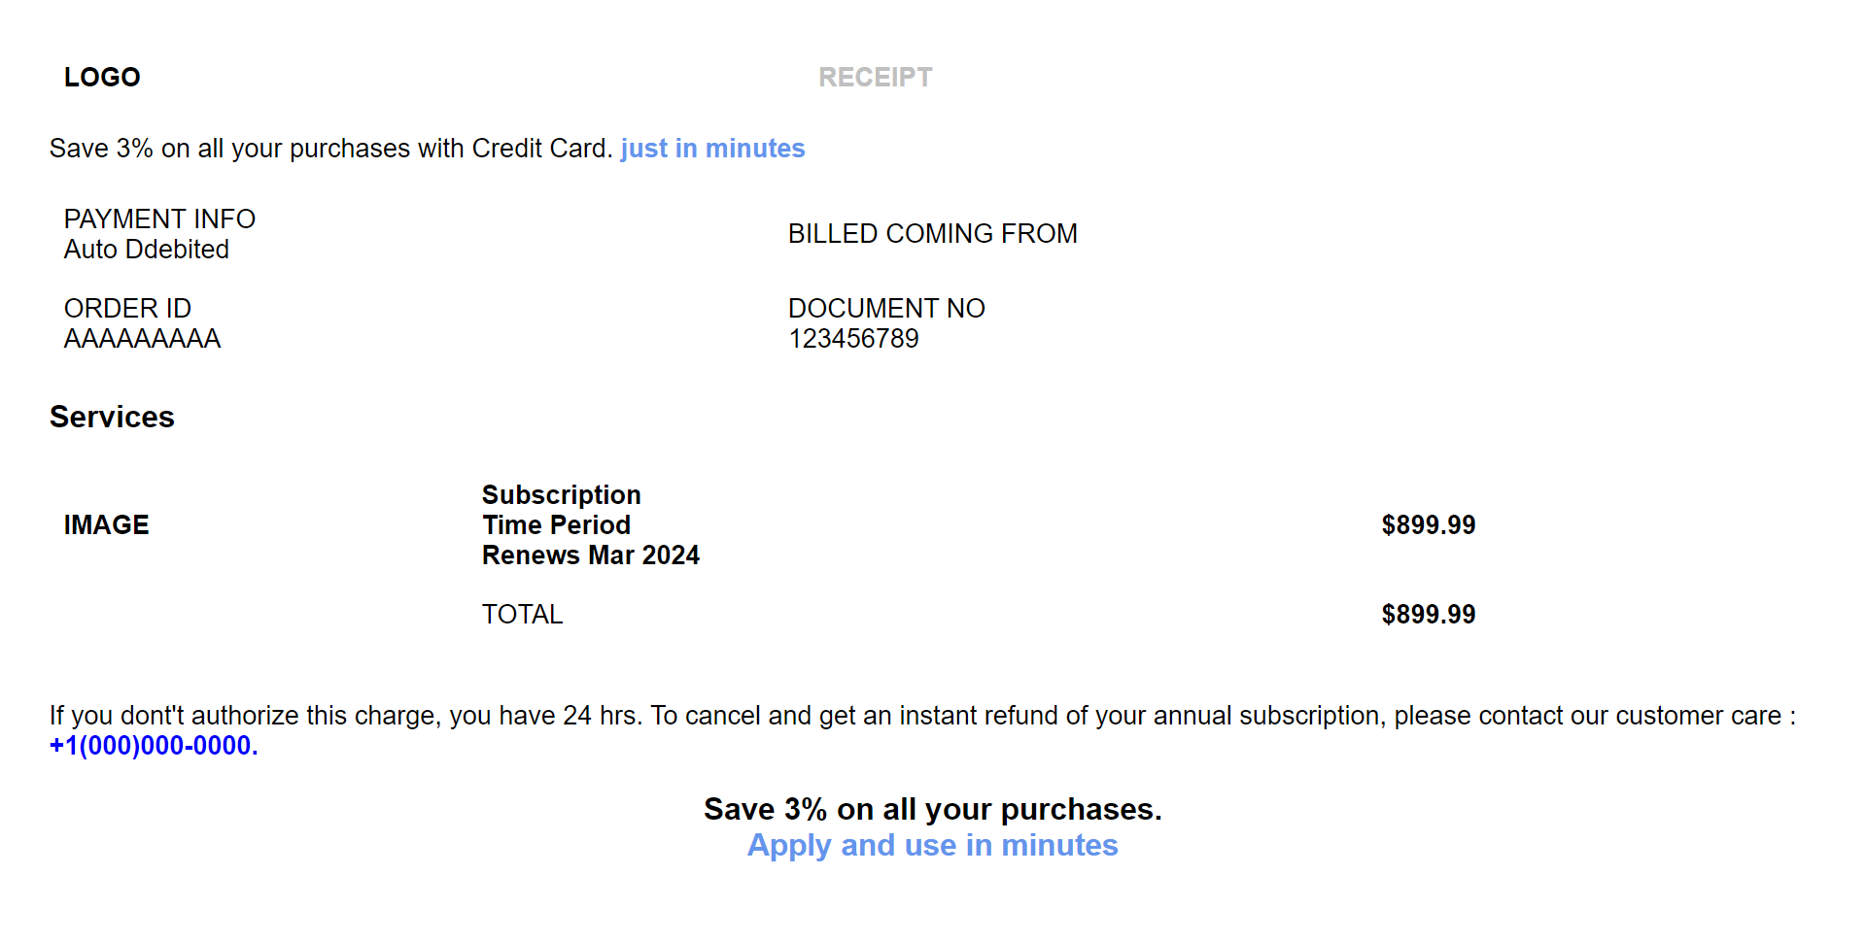This screenshot has width=1866, height=942.
Task: Select the PAYMENT INFO label
Action: [159, 219]
